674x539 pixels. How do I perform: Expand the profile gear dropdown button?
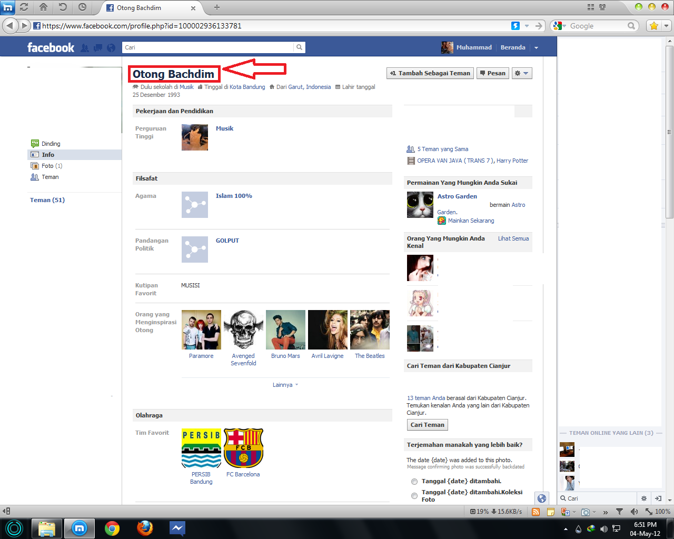(x=522, y=73)
